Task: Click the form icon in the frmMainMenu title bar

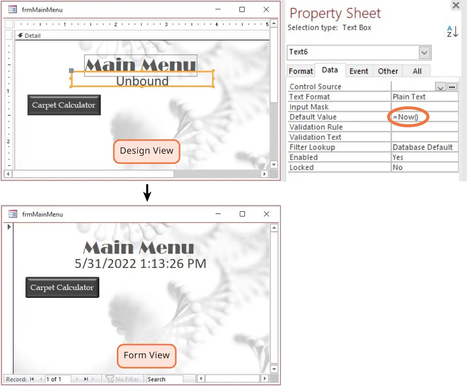Action: point(13,9)
